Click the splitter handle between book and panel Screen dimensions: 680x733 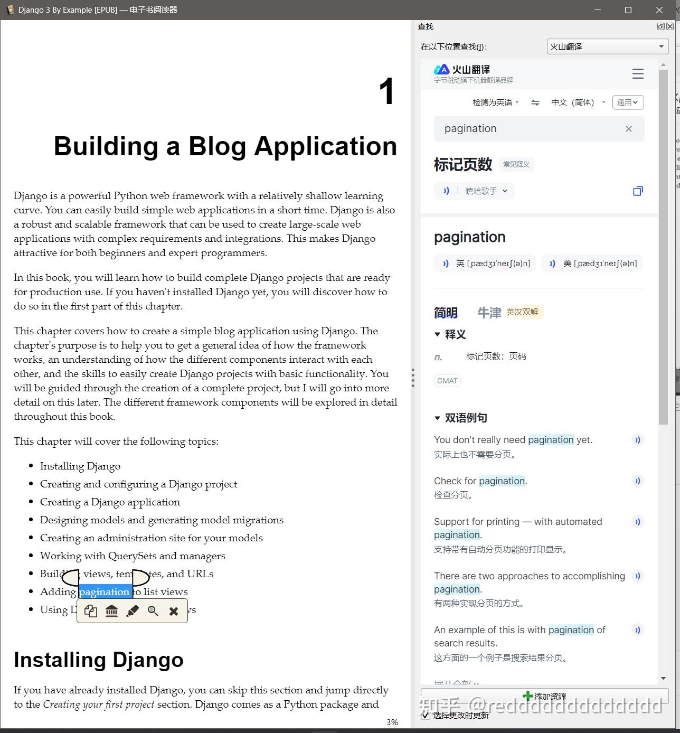pos(413,378)
